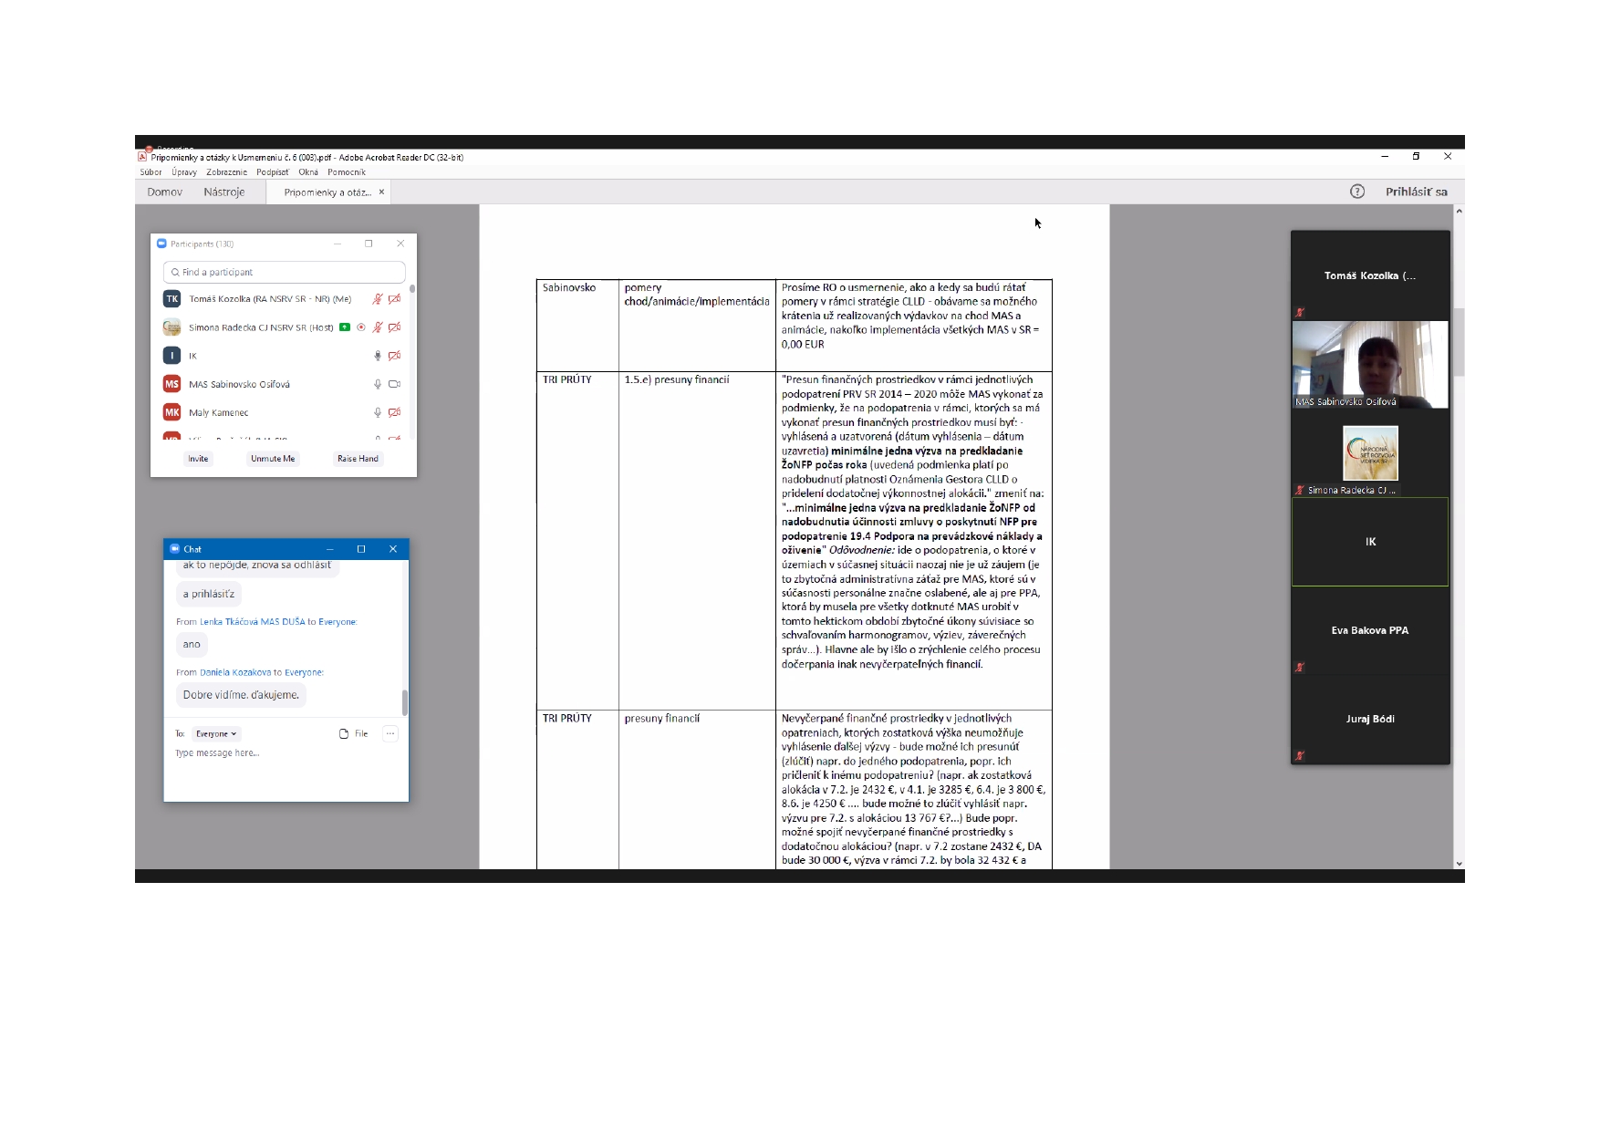This screenshot has height=1131, width=1600.
Task: Select the MAS Sabinovsko Osifová video thumbnail
Action: (x=1370, y=364)
